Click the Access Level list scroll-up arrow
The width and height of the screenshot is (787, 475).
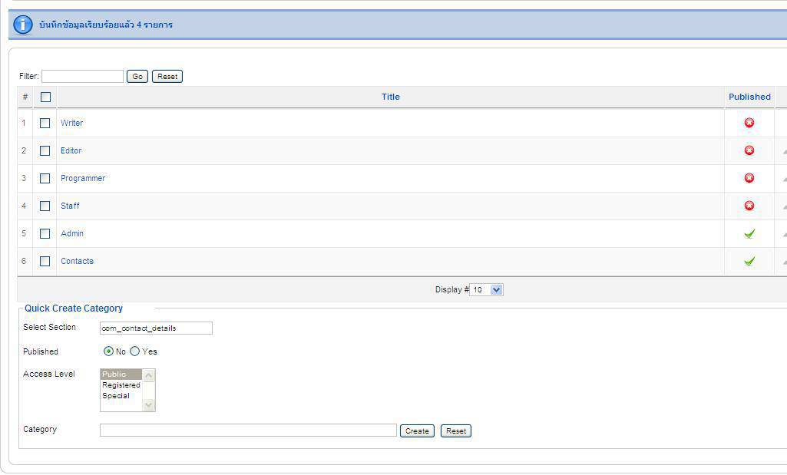coord(148,375)
